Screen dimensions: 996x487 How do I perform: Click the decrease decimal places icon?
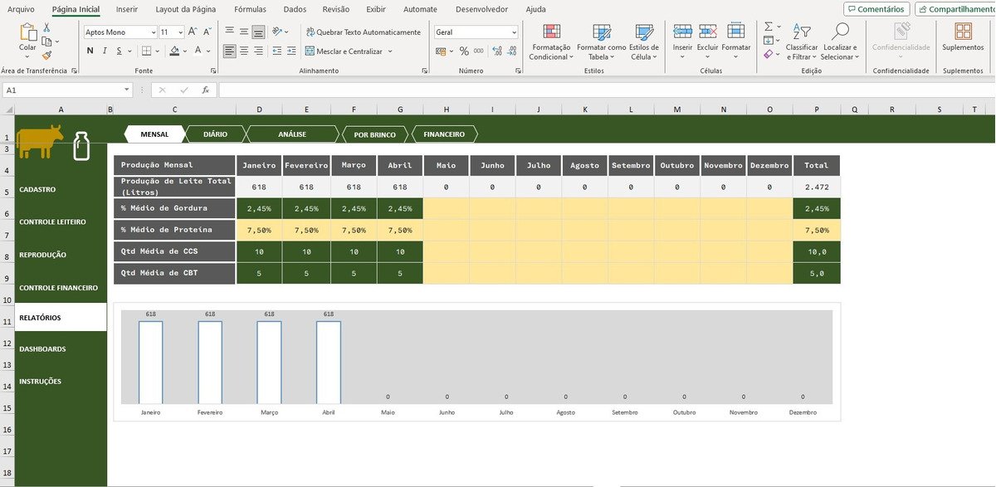click(510, 51)
